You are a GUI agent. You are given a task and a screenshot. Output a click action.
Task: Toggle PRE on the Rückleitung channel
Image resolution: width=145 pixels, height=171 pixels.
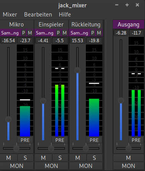(94, 140)
